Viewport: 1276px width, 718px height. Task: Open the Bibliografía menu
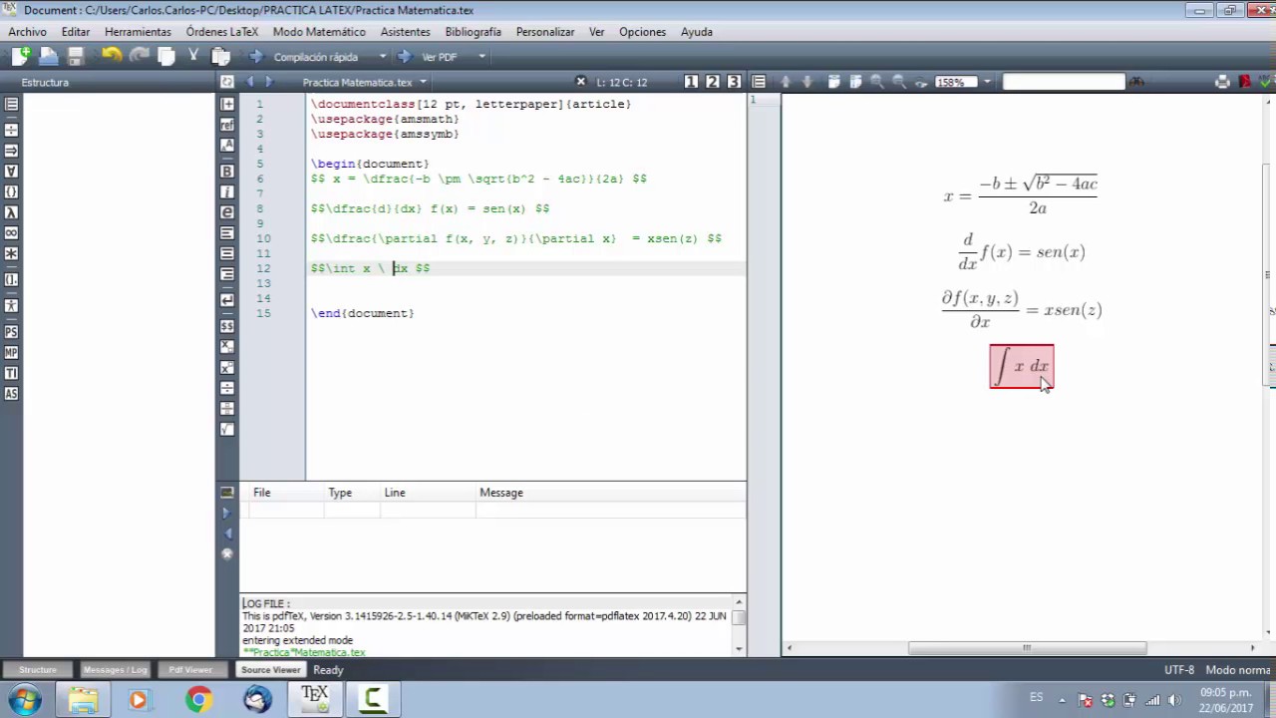[x=473, y=32]
